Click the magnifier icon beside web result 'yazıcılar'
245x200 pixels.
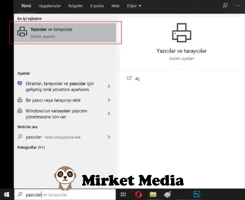tap(20, 137)
